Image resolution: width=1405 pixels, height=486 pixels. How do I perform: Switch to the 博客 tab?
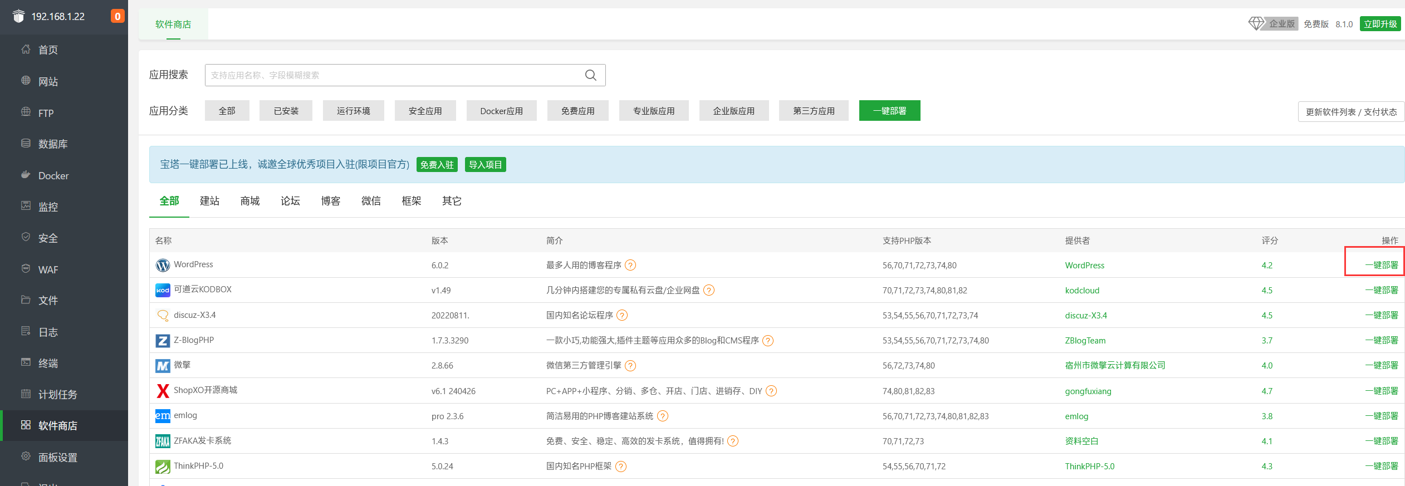[331, 201]
